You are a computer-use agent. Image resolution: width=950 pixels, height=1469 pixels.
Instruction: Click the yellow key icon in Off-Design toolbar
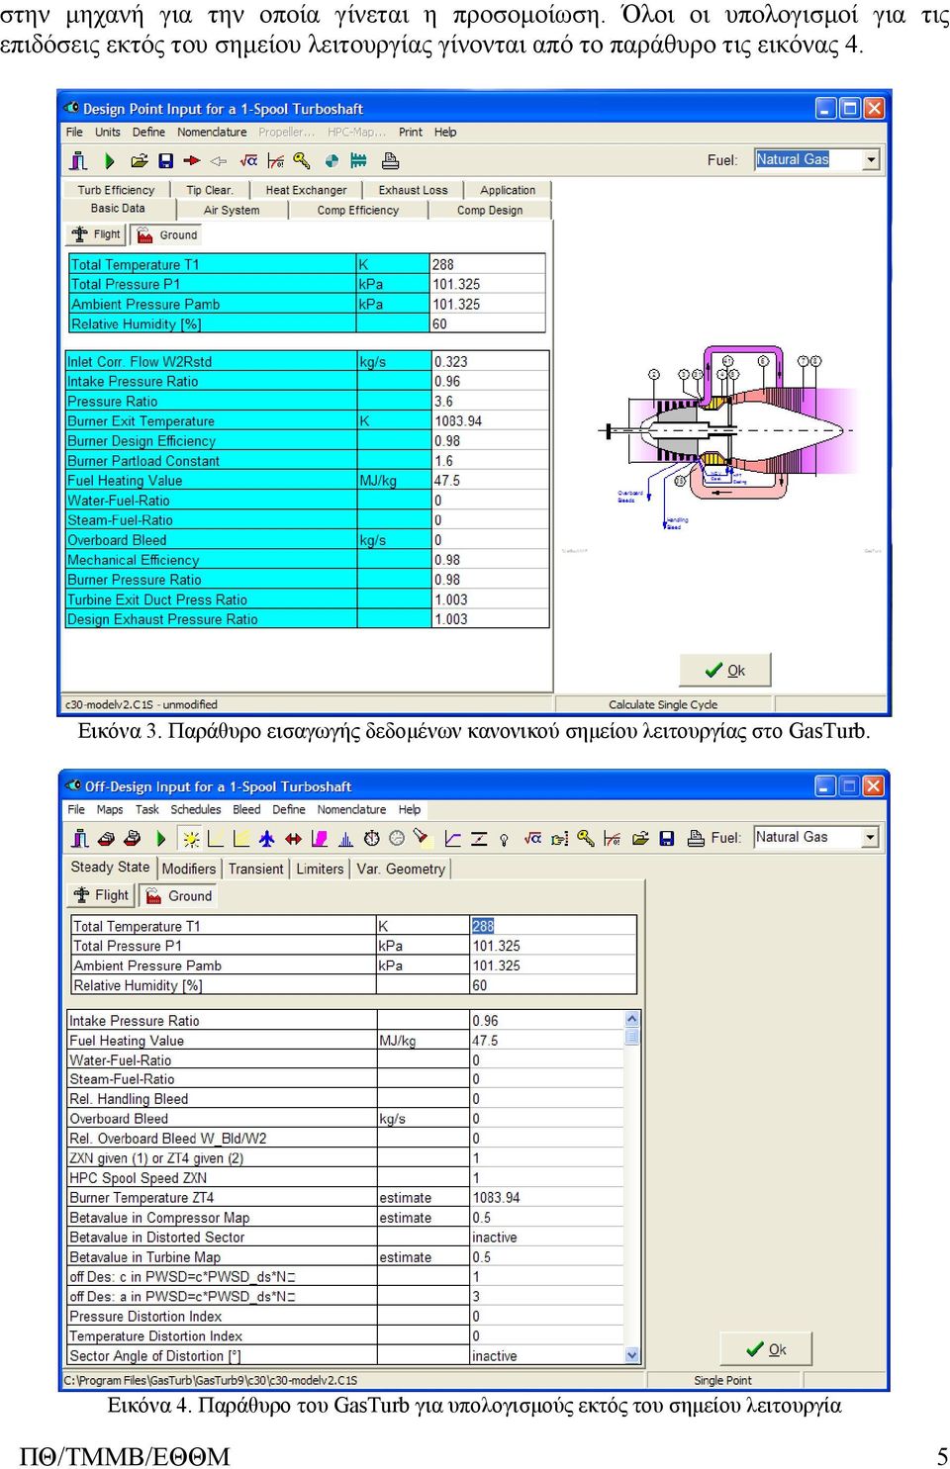pos(586,838)
